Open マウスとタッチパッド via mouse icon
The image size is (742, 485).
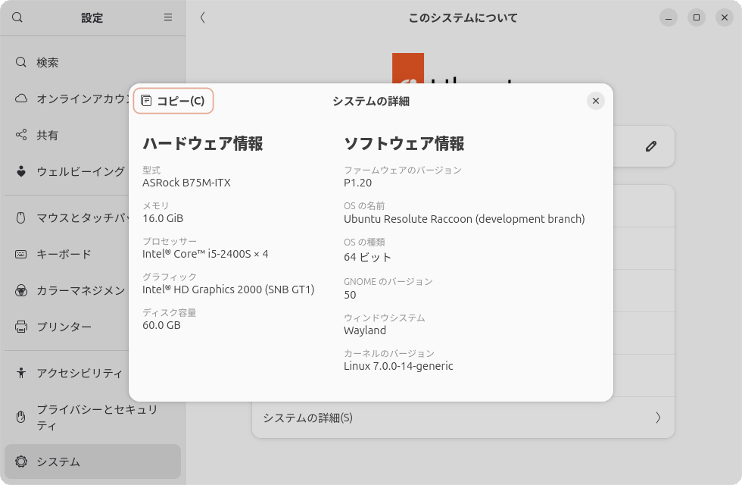(21, 217)
